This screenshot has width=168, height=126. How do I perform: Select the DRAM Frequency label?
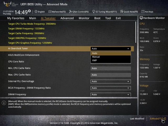coord(17,94)
